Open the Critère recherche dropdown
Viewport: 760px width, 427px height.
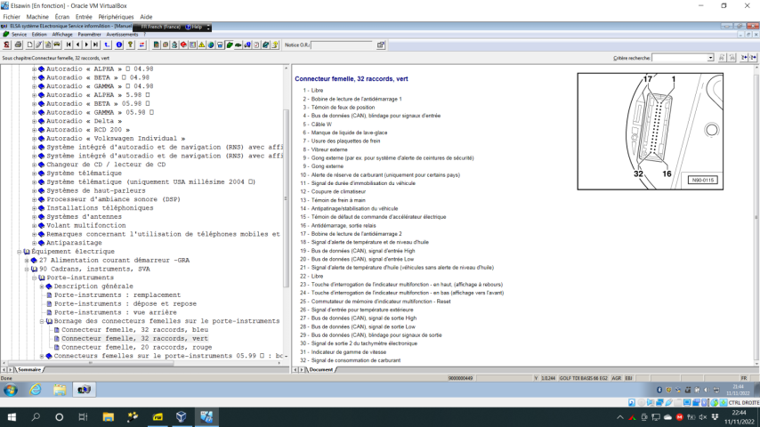tap(710, 58)
